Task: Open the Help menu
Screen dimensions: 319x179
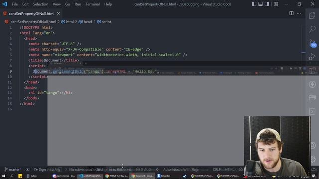Action: click(108, 4)
